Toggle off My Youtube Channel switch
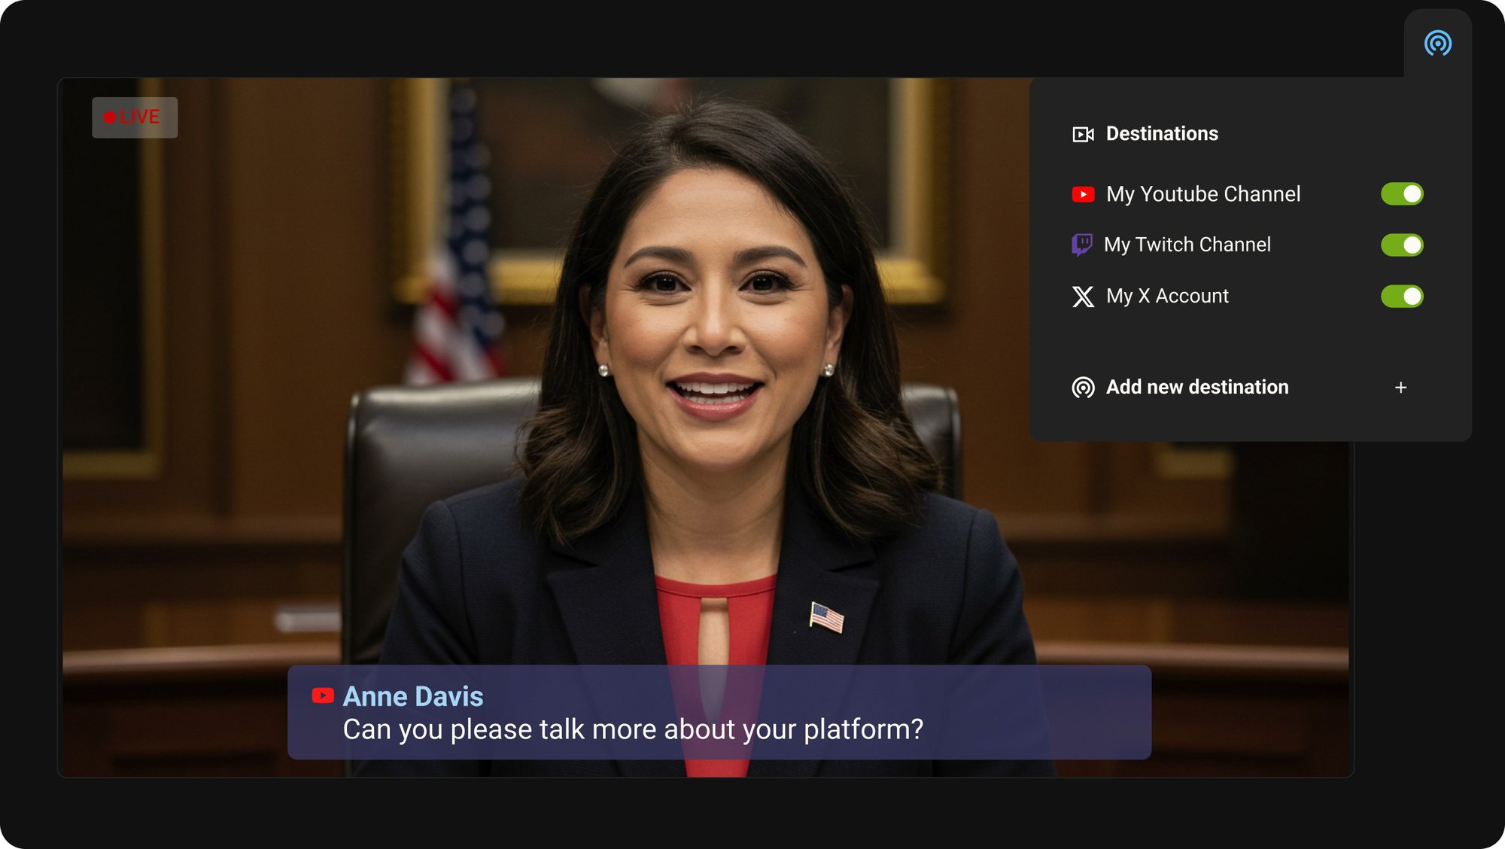The height and width of the screenshot is (849, 1505). [x=1402, y=194]
